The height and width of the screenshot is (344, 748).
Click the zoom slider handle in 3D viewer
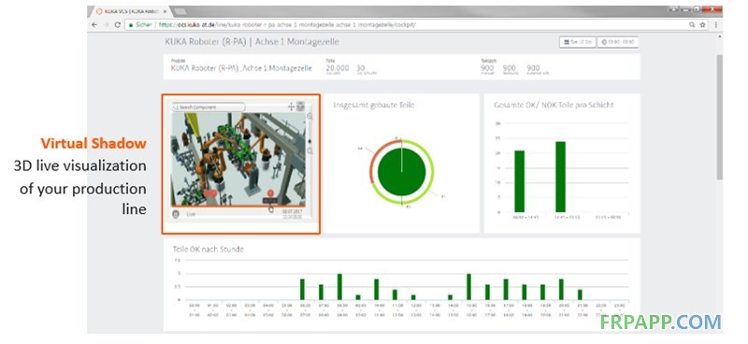[309, 141]
